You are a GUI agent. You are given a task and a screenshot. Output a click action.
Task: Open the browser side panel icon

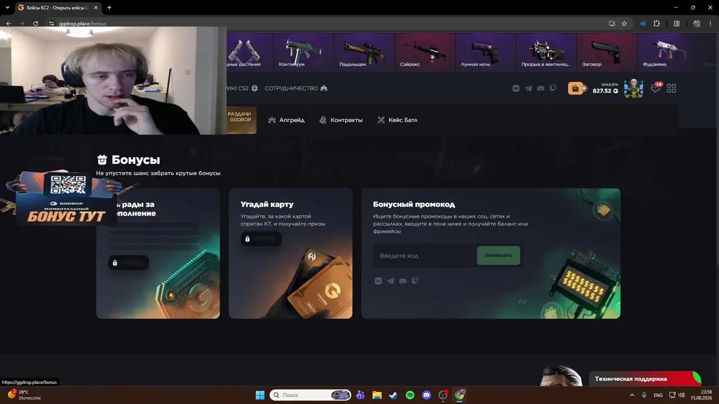click(677, 24)
